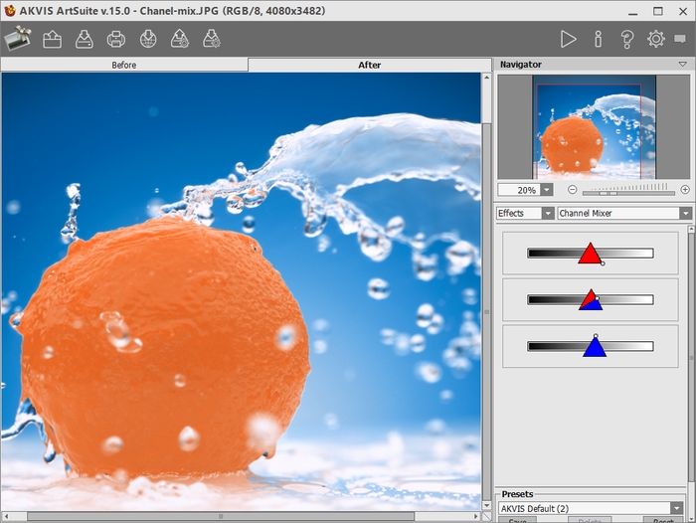This screenshot has height=523, width=696.
Task: Click the horizontal scrollbar right arrow
Action: point(476,516)
